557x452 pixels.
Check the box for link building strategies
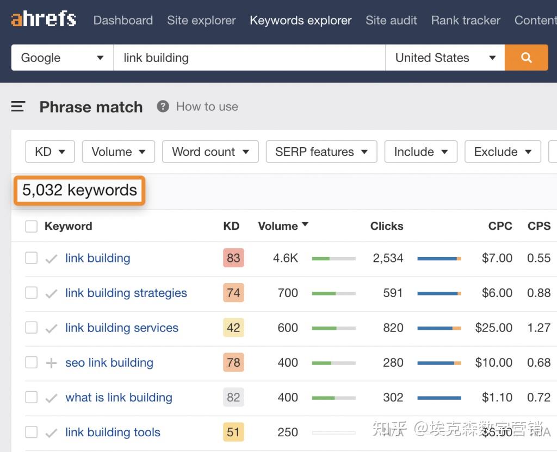point(31,293)
